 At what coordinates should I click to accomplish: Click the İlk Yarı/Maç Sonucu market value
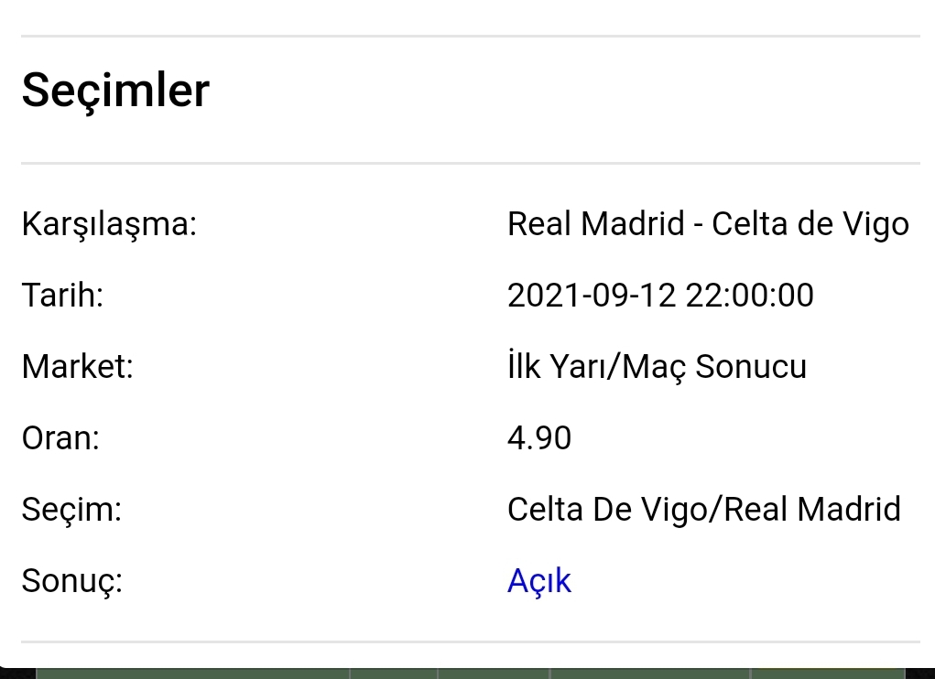coord(657,366)
